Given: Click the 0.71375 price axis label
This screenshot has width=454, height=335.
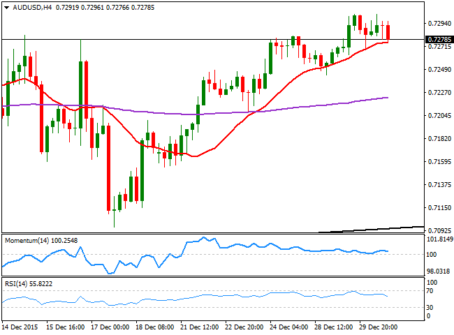Looking at the screenshot, I should [x=439, y=184].
